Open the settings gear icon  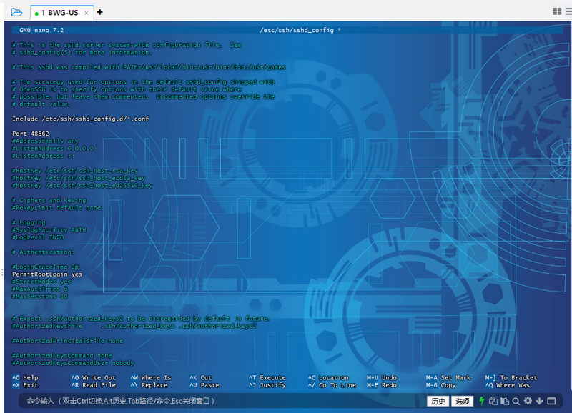(x=528, y=401)
